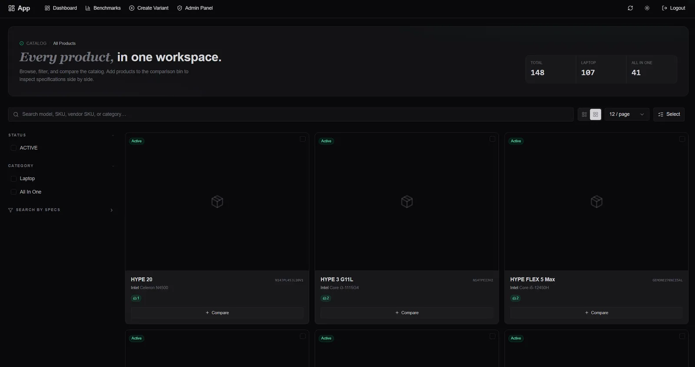The height and width of the screenshot is (367, 695).
Task: Switch to grid view layout icon
Action: 596,114
